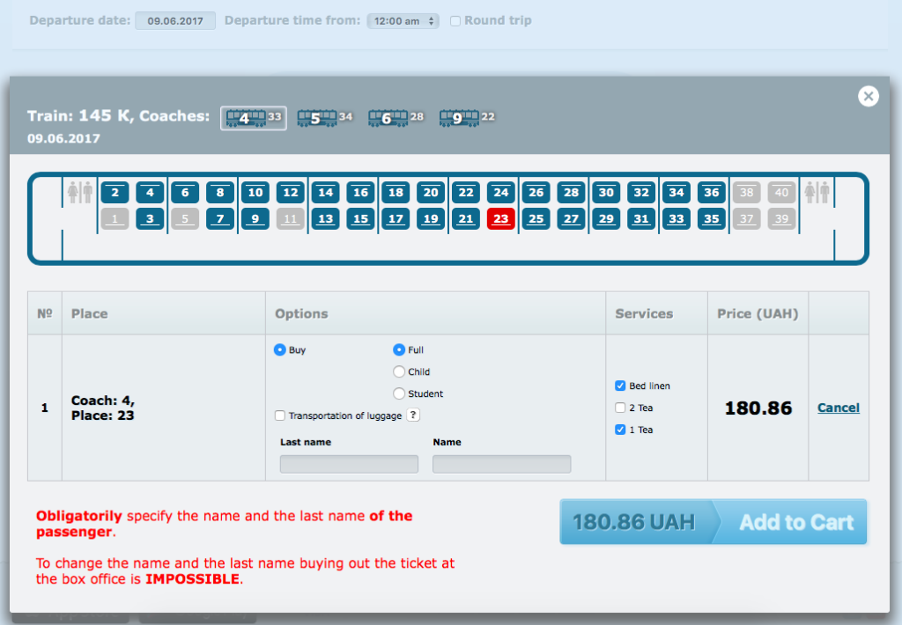Select the Full ticket radio option
This screenshot has height=625, width=902.
[x=399, y=349]
